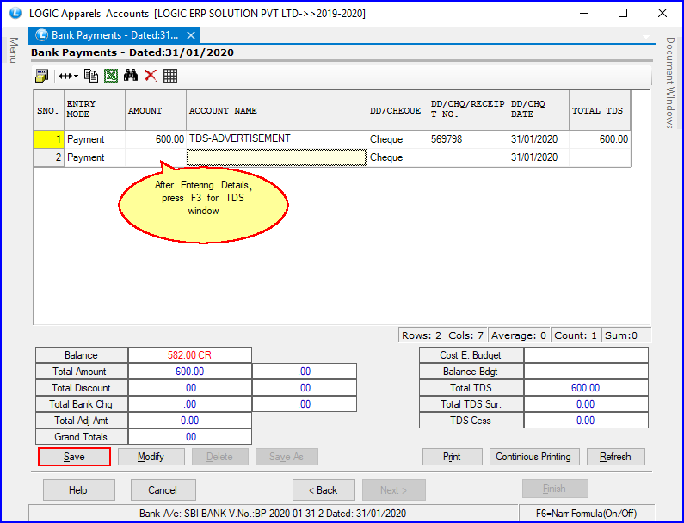Click the DD/CHEQUE column header

tap(397, 110)
